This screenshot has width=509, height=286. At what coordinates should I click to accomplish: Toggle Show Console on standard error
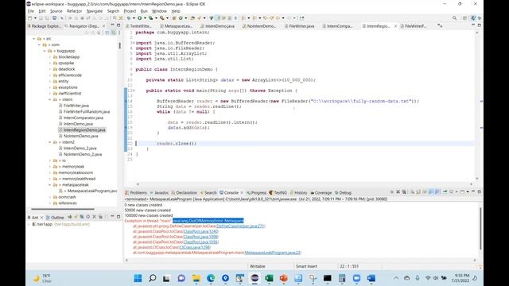437,192
